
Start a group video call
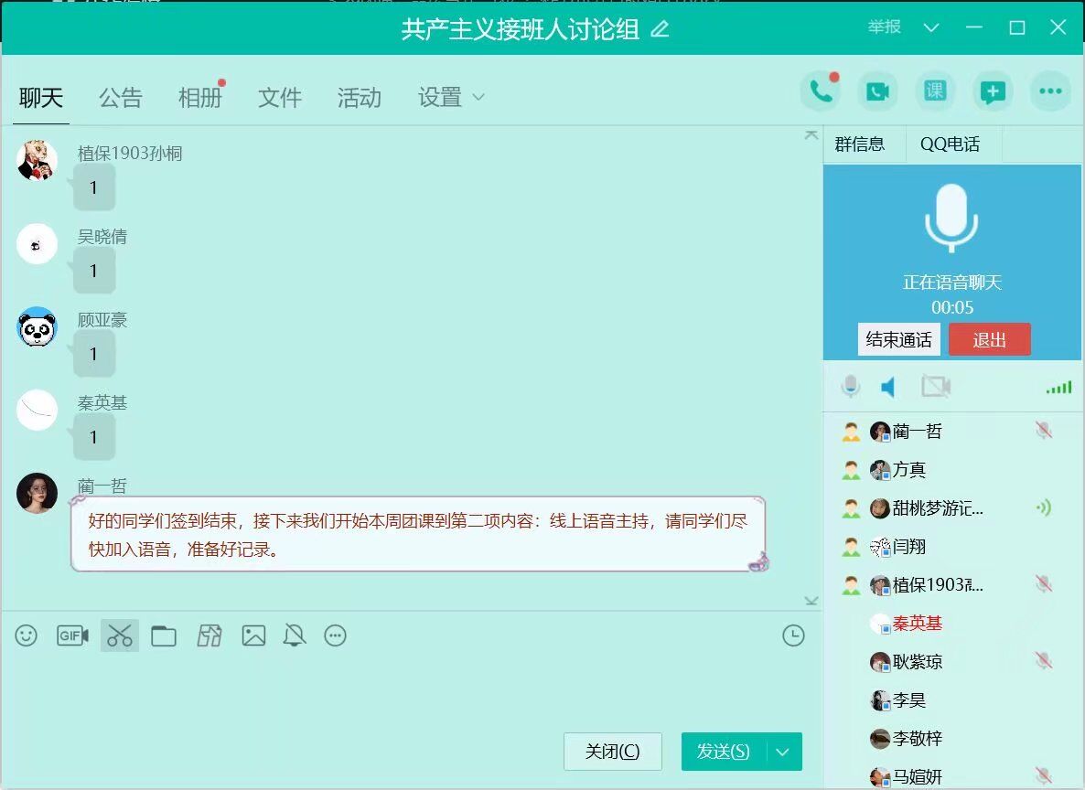tap(877, 91)
